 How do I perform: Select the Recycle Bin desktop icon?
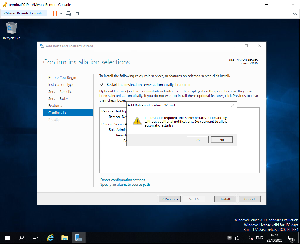point(11,31)
